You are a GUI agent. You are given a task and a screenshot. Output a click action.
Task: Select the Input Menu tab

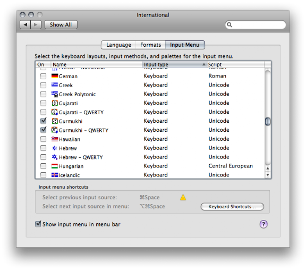185,45
